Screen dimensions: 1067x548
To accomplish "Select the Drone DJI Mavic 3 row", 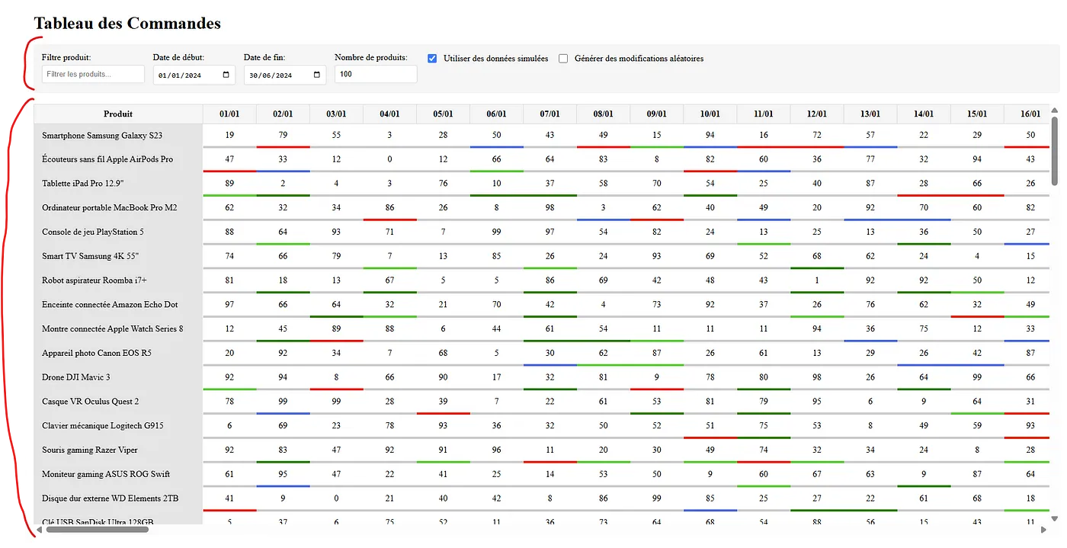I will [76, 377].
